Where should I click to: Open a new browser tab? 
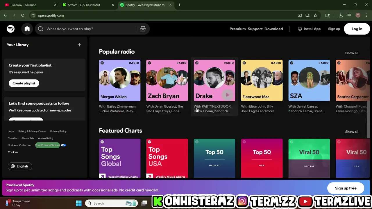pos(179,5)
